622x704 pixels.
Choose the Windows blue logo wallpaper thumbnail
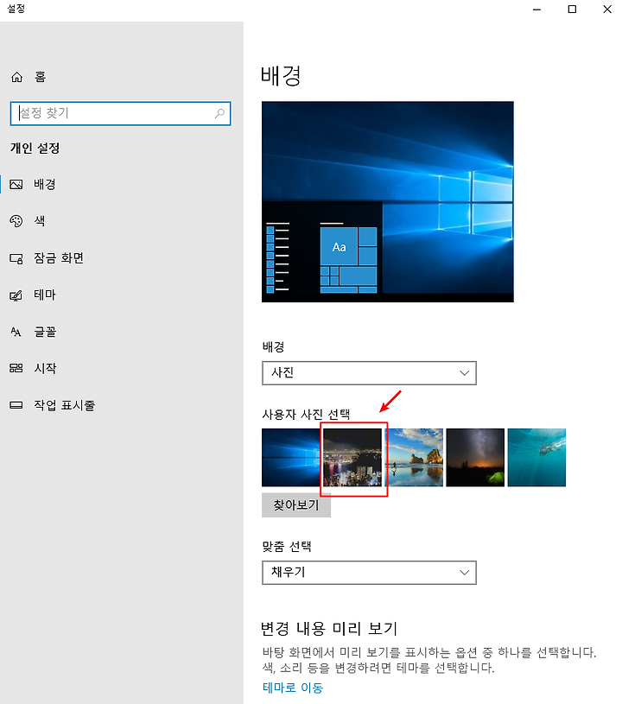click(x=291, y=458)
